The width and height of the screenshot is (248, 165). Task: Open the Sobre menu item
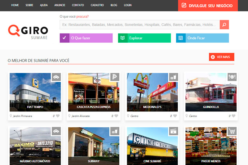(x=29, y=5)
